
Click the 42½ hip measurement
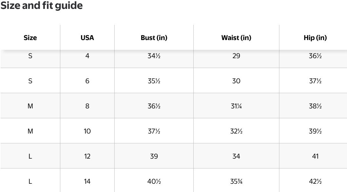[315, 182]
